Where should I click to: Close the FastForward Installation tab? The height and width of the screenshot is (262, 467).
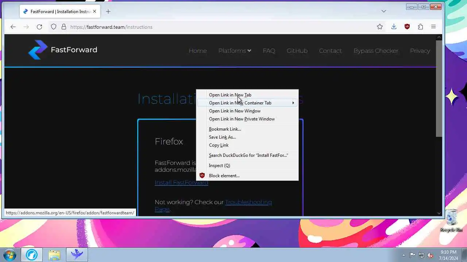pos(94,11)
